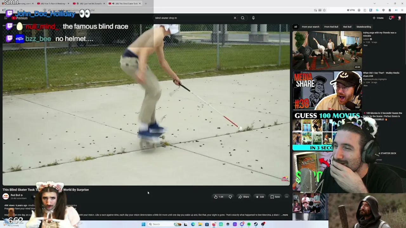Open the Red Bull channel name link
Screen dimensions: 406x228
pyautogui.click(x=15, y=195)
